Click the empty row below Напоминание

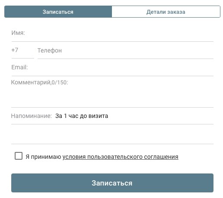tap(112, 134)
